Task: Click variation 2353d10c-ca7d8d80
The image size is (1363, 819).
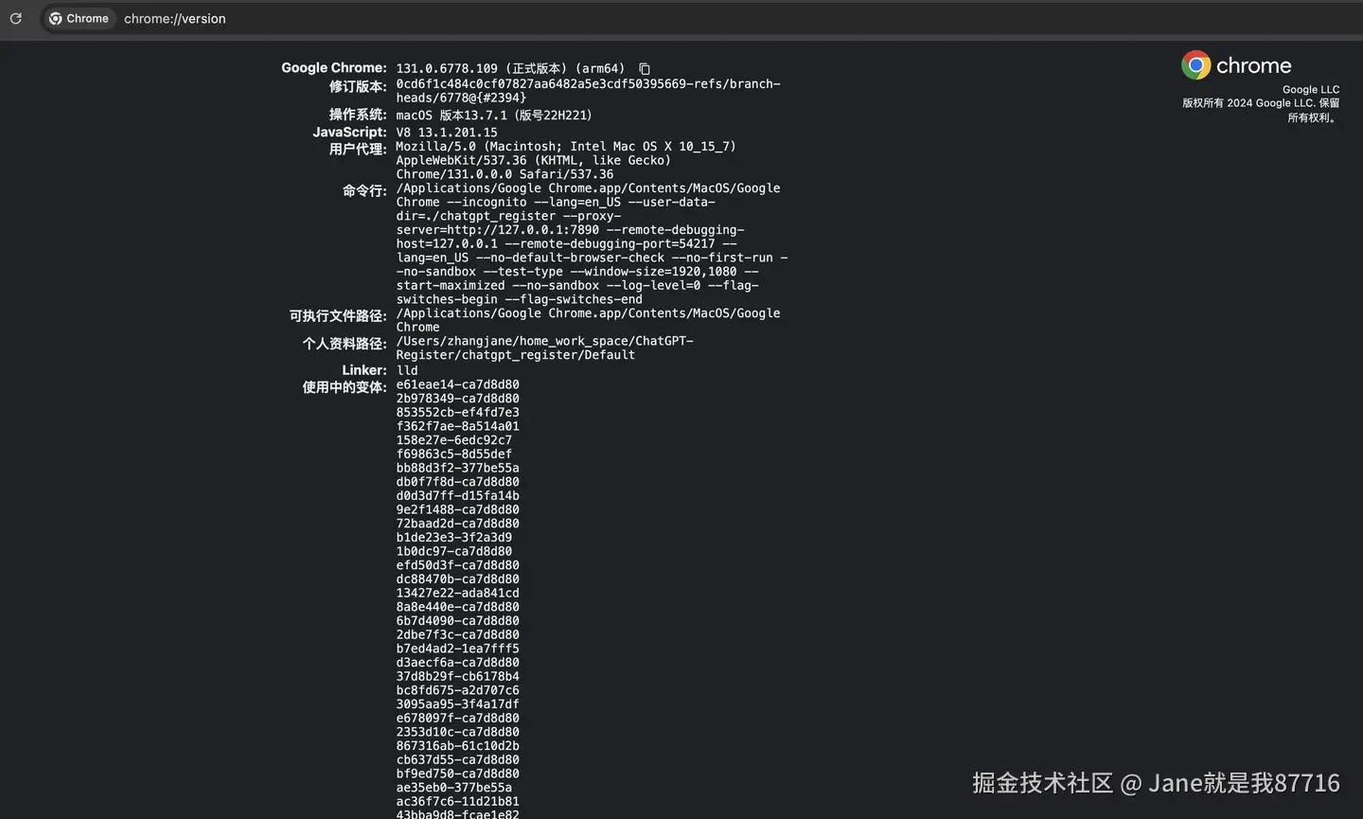Action: click(x=457, y=732)
